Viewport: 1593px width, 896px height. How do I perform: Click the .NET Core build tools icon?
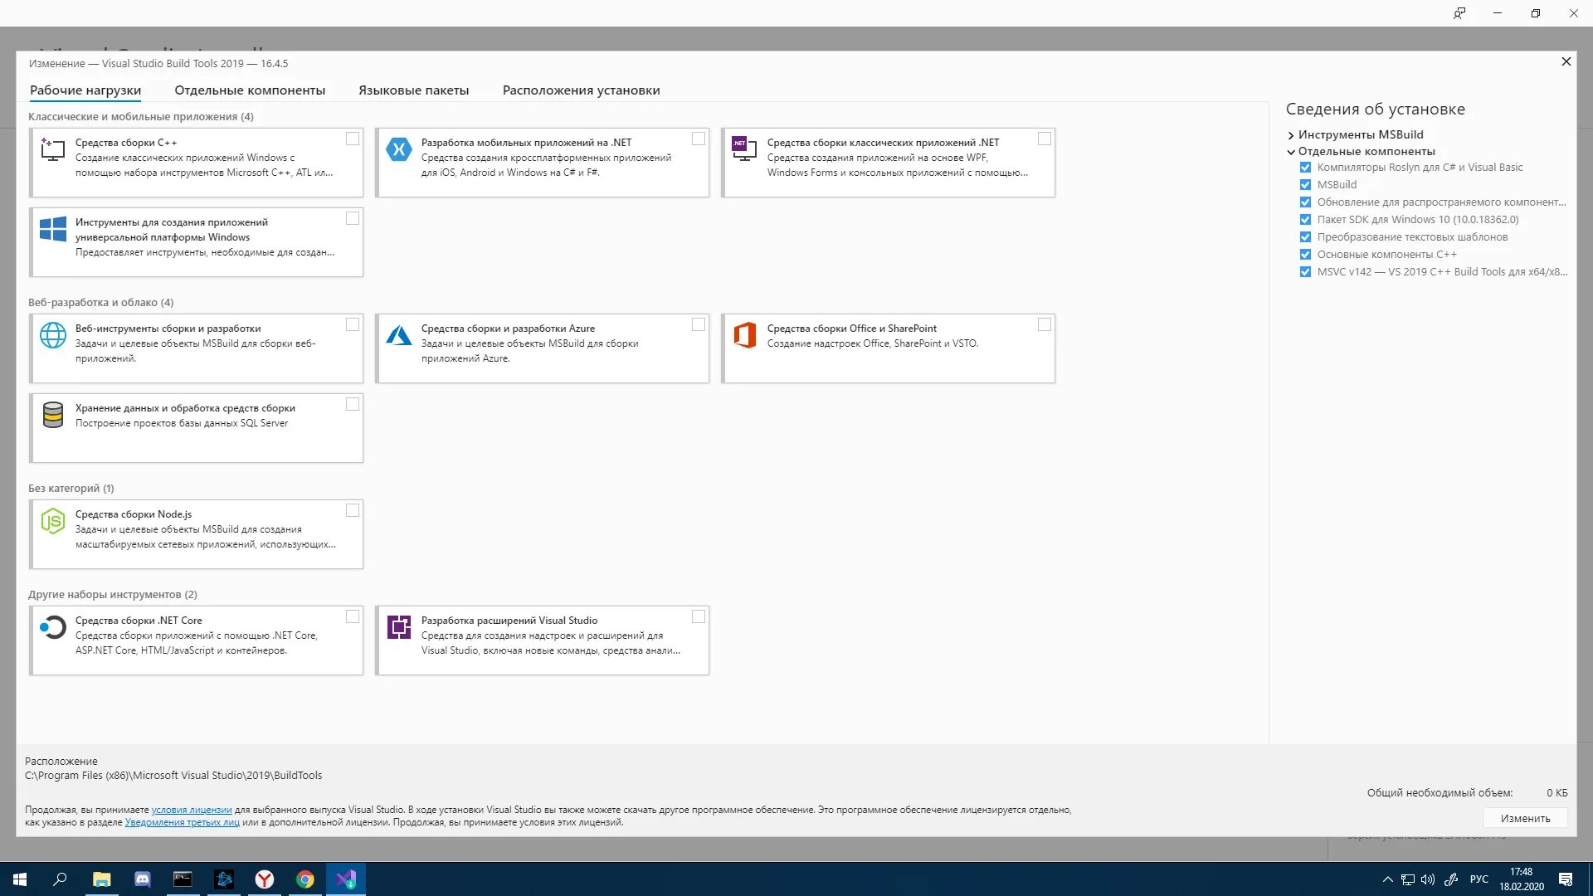[x=52, y=627]
